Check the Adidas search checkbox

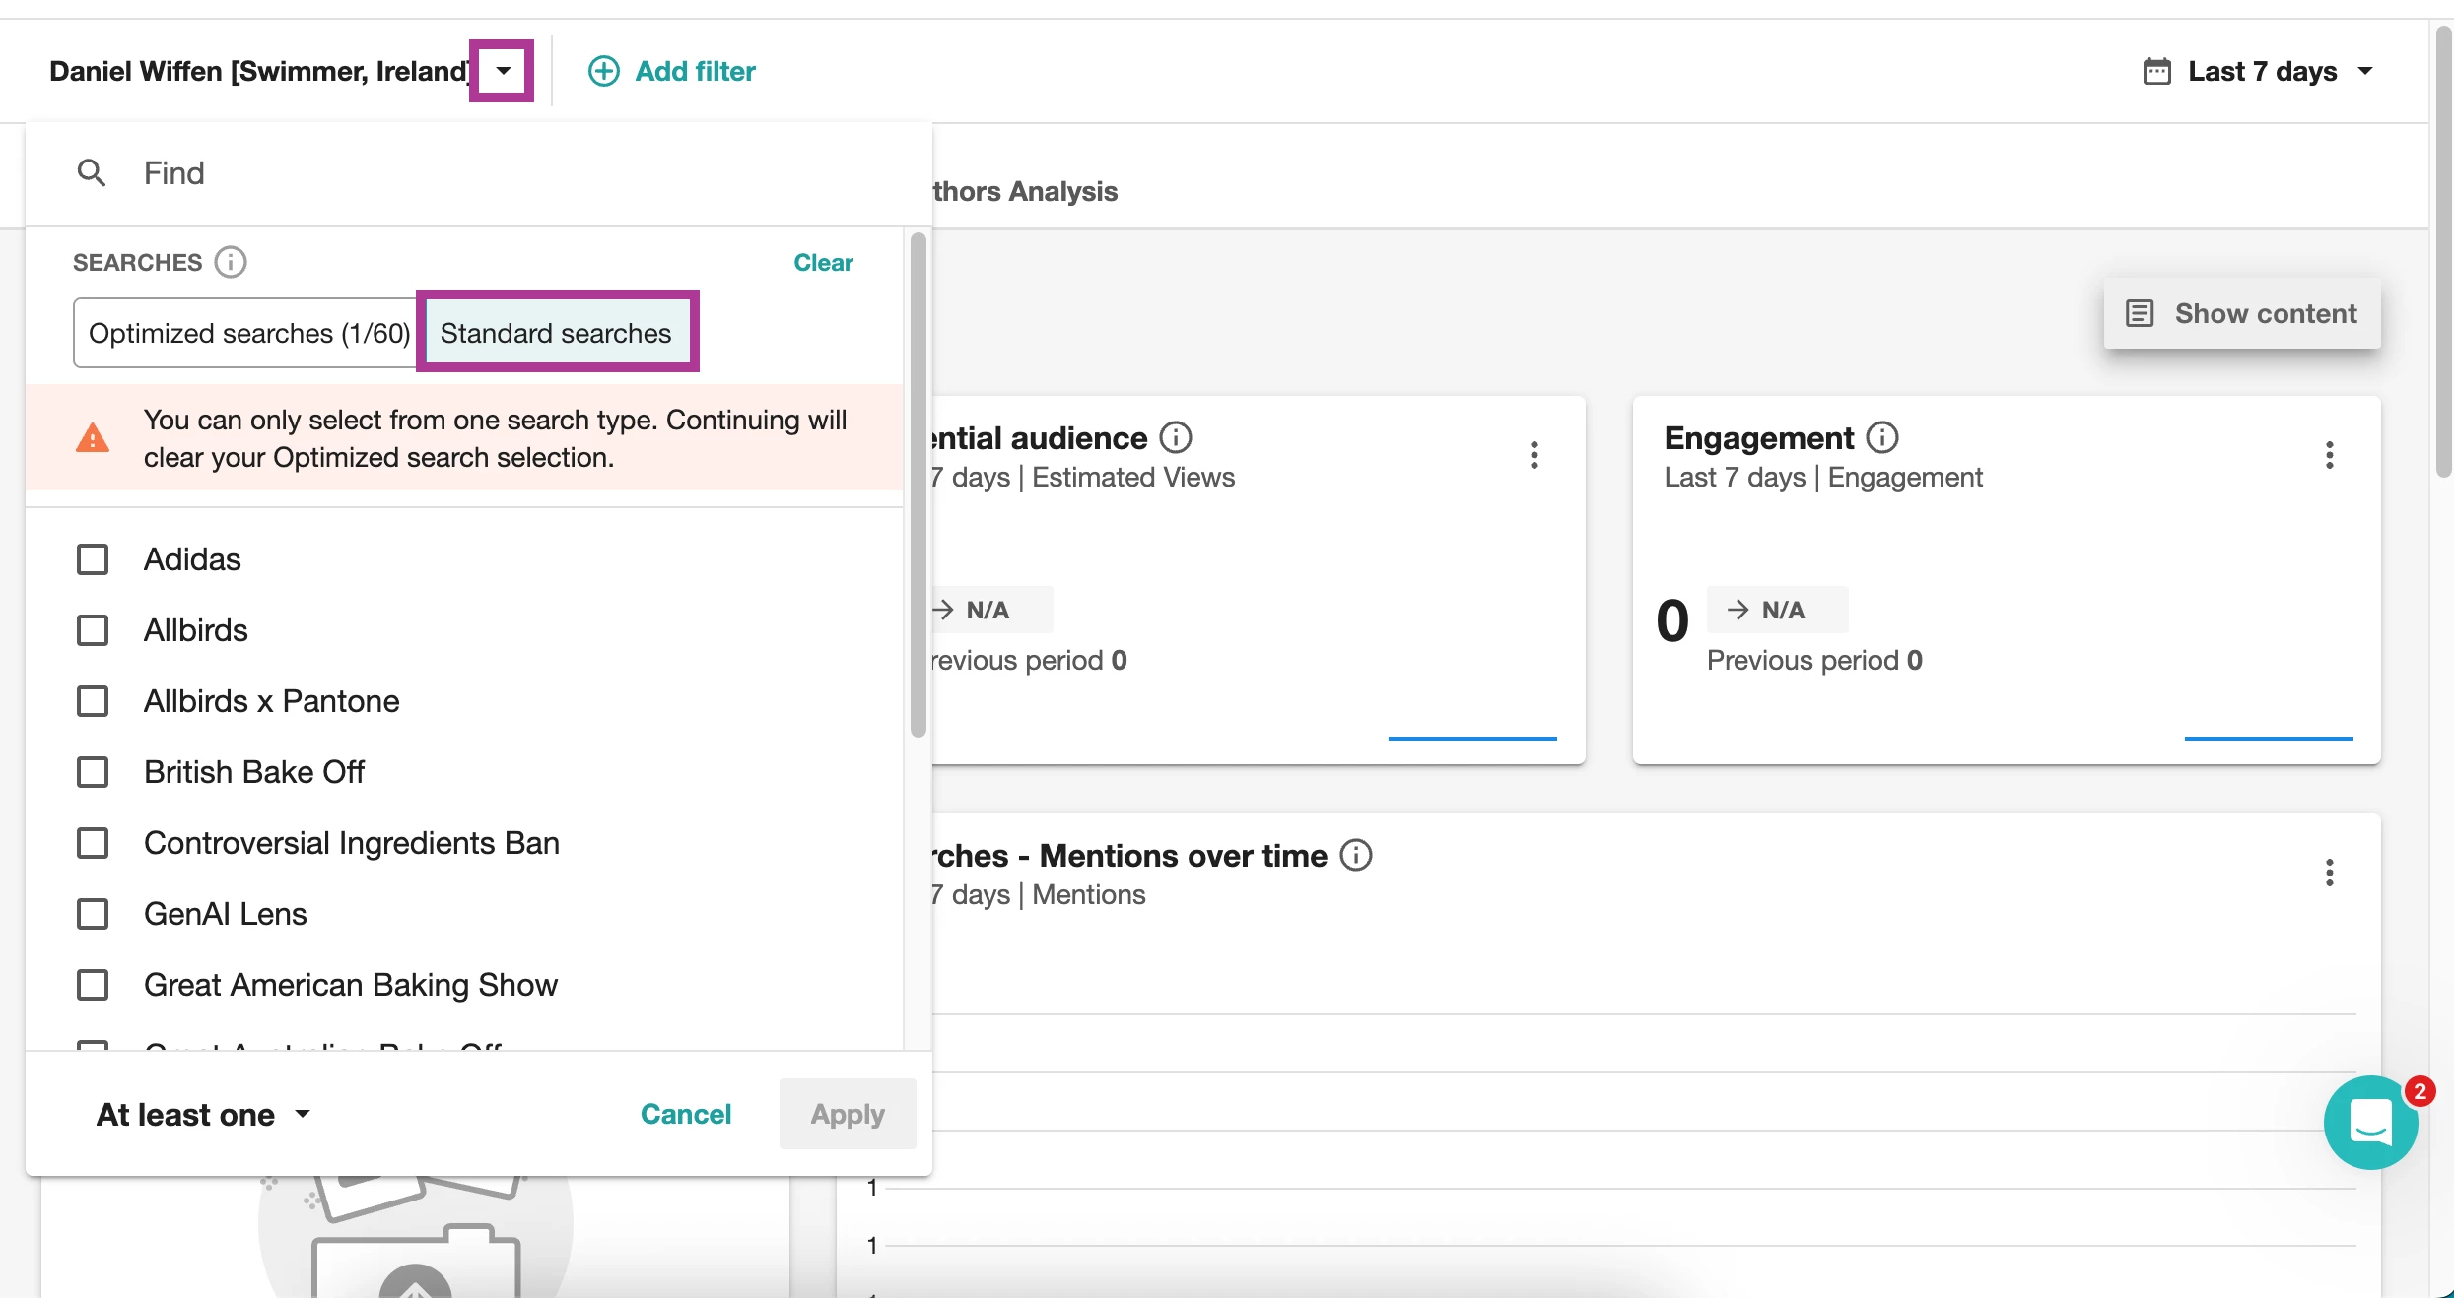pyautogui.click(x=93, y=559)
